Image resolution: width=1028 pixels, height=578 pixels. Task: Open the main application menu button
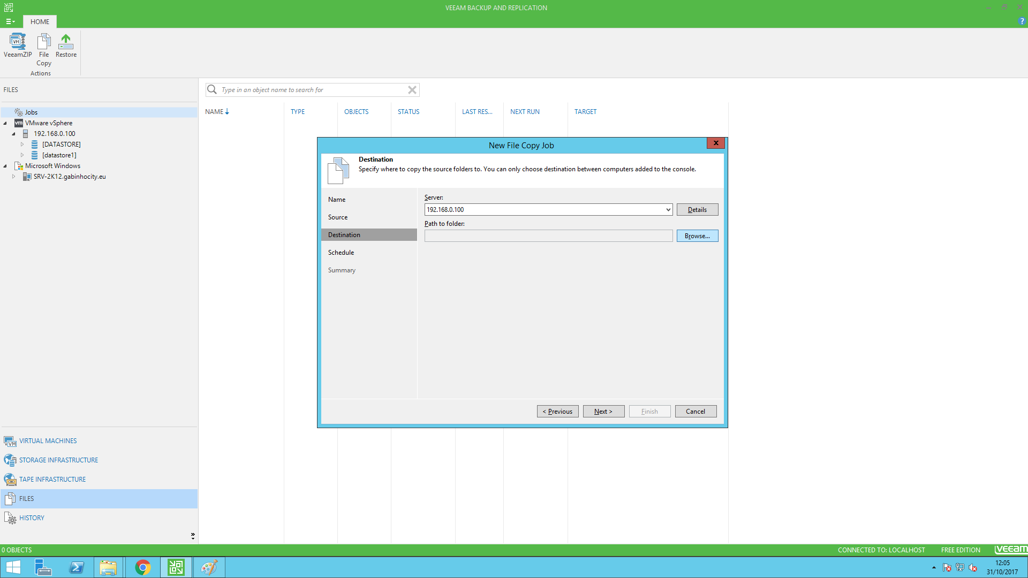click(x=10, y=21)
